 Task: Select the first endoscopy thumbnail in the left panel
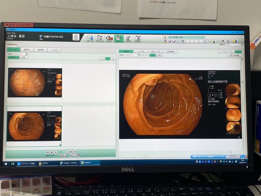click(35, 83)
